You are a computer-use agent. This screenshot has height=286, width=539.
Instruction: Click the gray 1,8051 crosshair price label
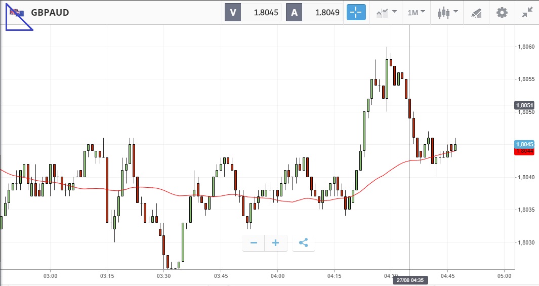[x=524, y=105]
